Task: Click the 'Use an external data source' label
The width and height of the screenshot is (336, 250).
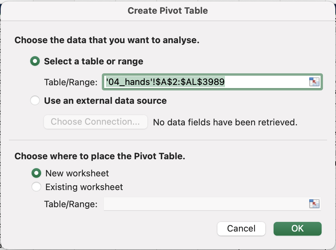Action: [105, 101]
